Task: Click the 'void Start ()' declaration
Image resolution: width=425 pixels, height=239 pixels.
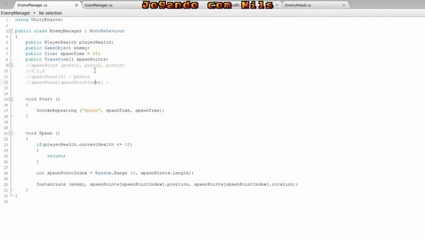Action: 42,100
